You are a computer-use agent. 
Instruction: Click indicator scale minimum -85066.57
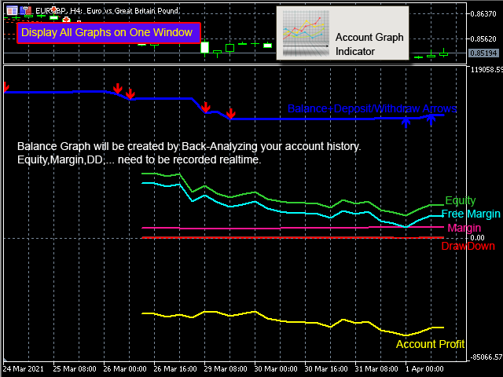[x=486, y=357]
